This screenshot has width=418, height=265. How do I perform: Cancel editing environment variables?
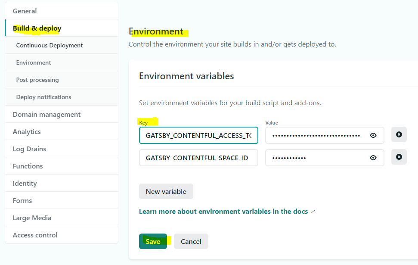[x=191, y=241]
